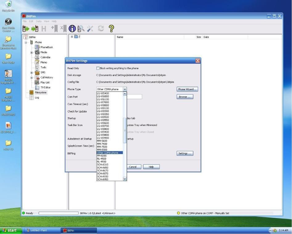
Task: Click the Com Port text field
Action: (x=134, y=97)
